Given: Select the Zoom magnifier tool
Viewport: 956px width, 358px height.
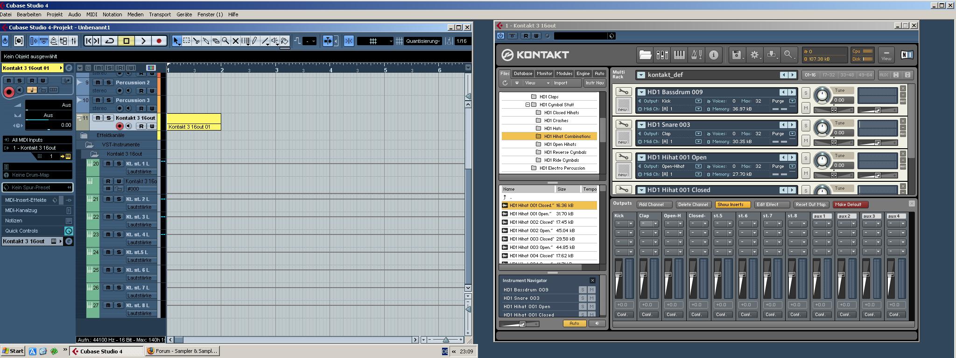Looking at the screenshot, I should [225, 41].
